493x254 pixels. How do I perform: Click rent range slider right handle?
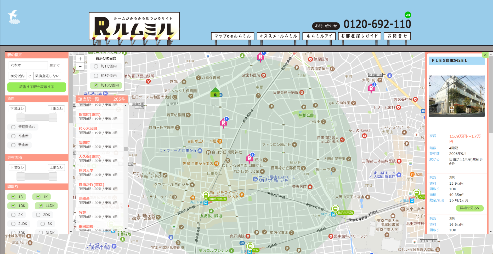[x=53, y=118]
